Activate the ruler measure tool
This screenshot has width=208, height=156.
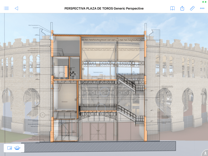[192, 8]
